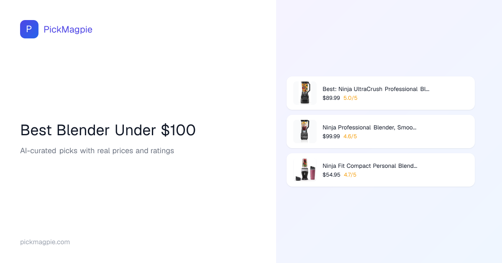This screenshot has height=263, width=502.
Task: Click the 5.0/5 rating text
Action: pyautogui.click(x=350, y=98)
